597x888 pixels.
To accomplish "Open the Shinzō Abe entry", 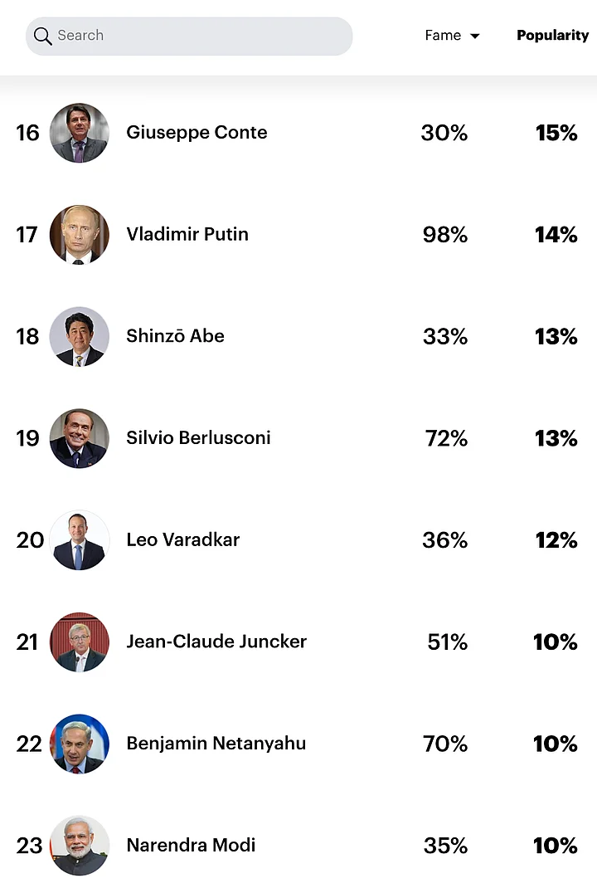I will (x=175, y=336).
